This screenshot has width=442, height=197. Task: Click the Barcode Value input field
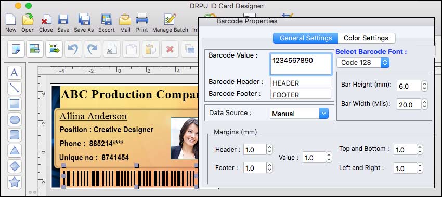point(301,64)
